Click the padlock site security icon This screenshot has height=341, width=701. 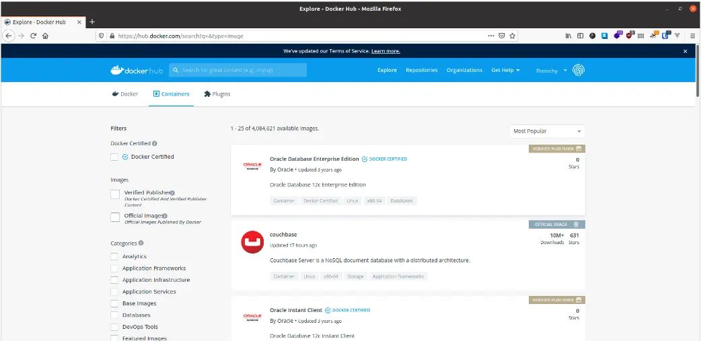[112, 36]
